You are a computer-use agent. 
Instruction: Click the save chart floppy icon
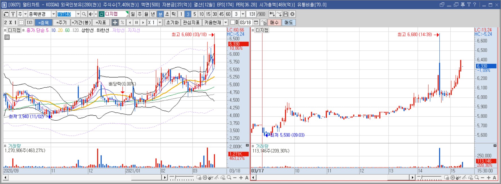(286, 14)
